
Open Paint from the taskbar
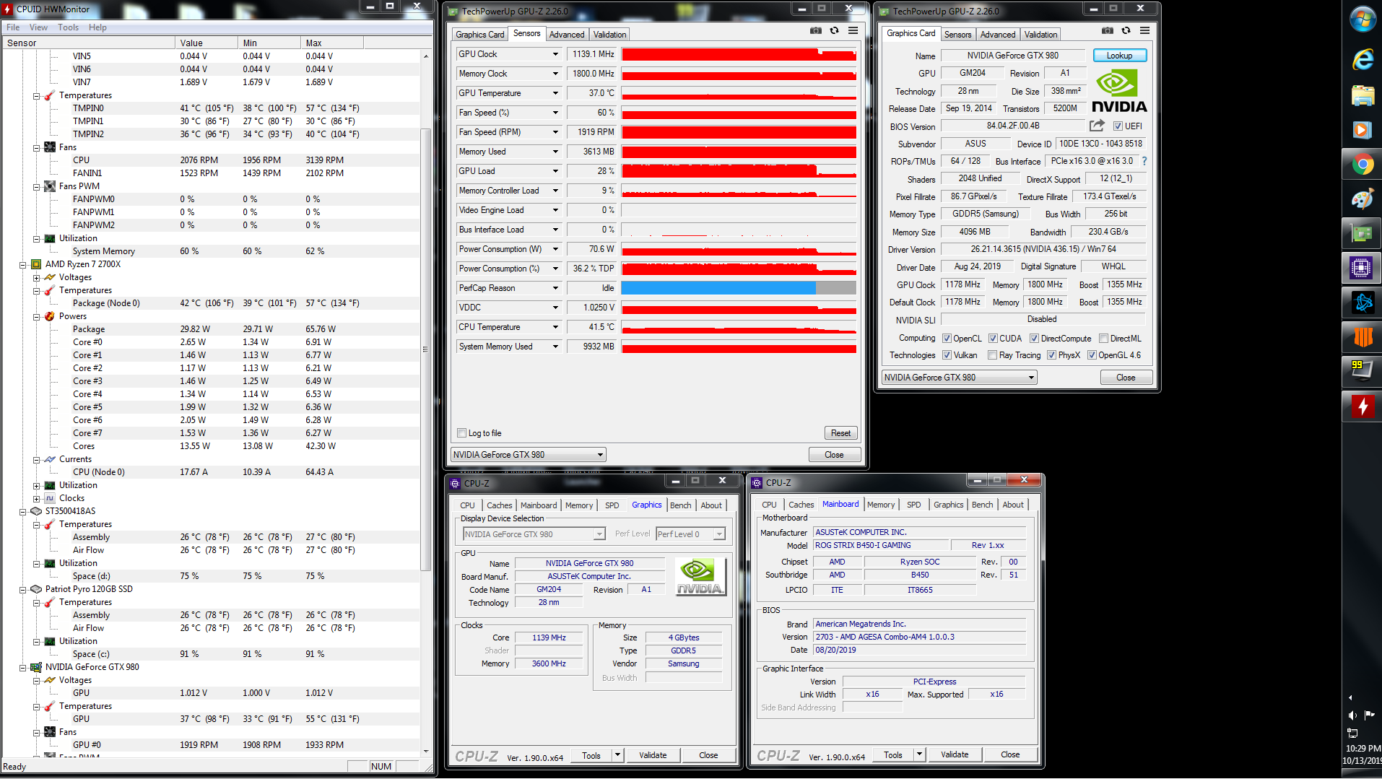point(1363,199)
